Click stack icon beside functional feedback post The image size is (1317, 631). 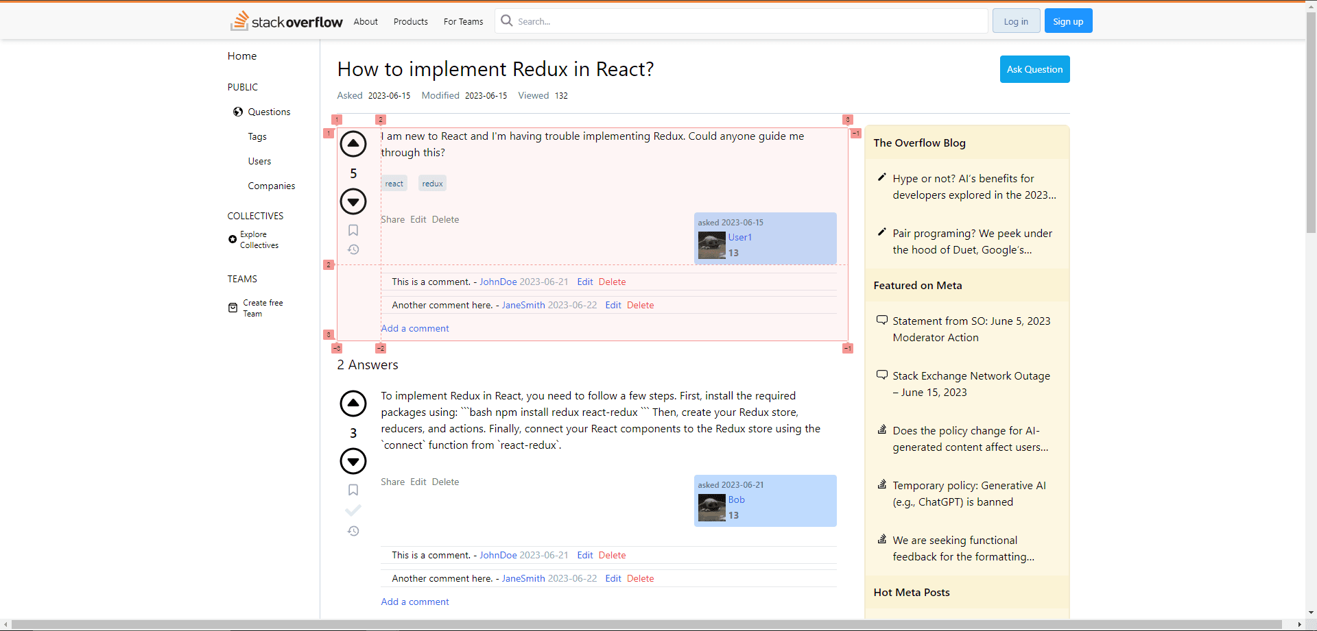pyautogui.click(x=882, y=539)
